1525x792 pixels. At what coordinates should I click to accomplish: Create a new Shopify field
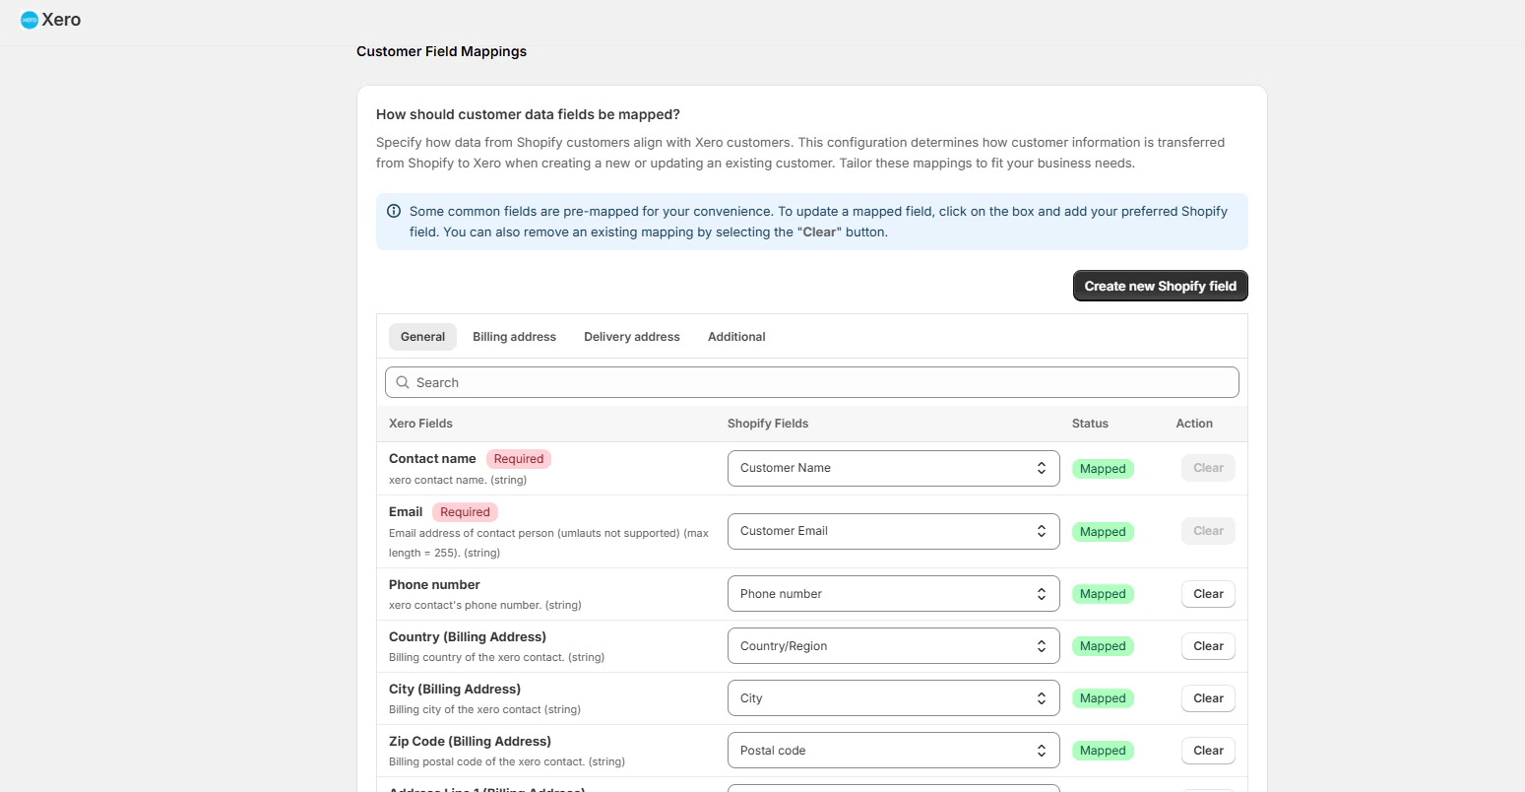[1161, 286]
